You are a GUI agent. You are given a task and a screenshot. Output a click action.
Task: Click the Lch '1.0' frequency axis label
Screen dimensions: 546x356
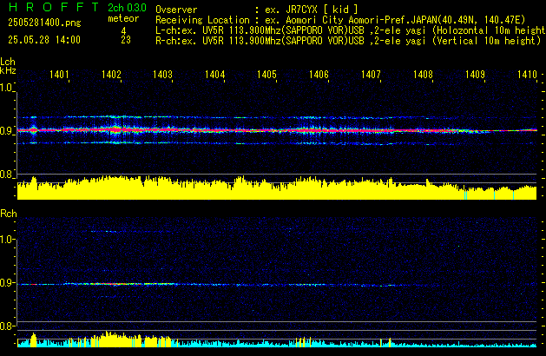(x=6, y=88)
